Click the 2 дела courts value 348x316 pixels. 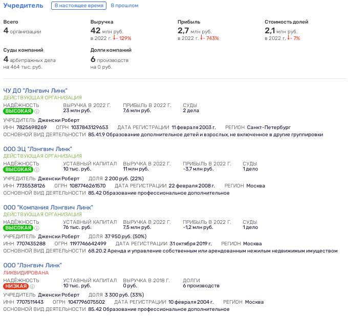click(191, 111)
